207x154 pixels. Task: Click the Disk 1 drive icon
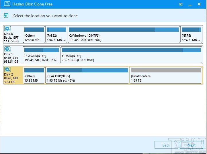[7, 49]
